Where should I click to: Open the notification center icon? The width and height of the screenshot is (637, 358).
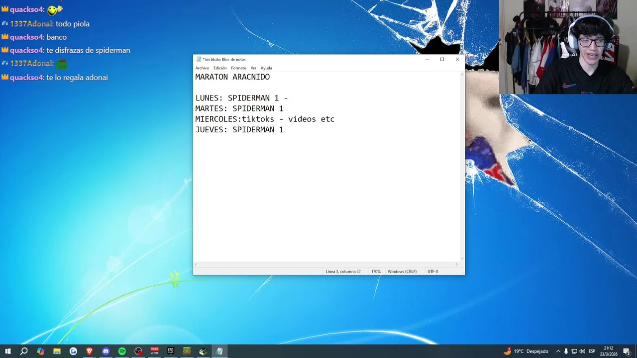627,352
